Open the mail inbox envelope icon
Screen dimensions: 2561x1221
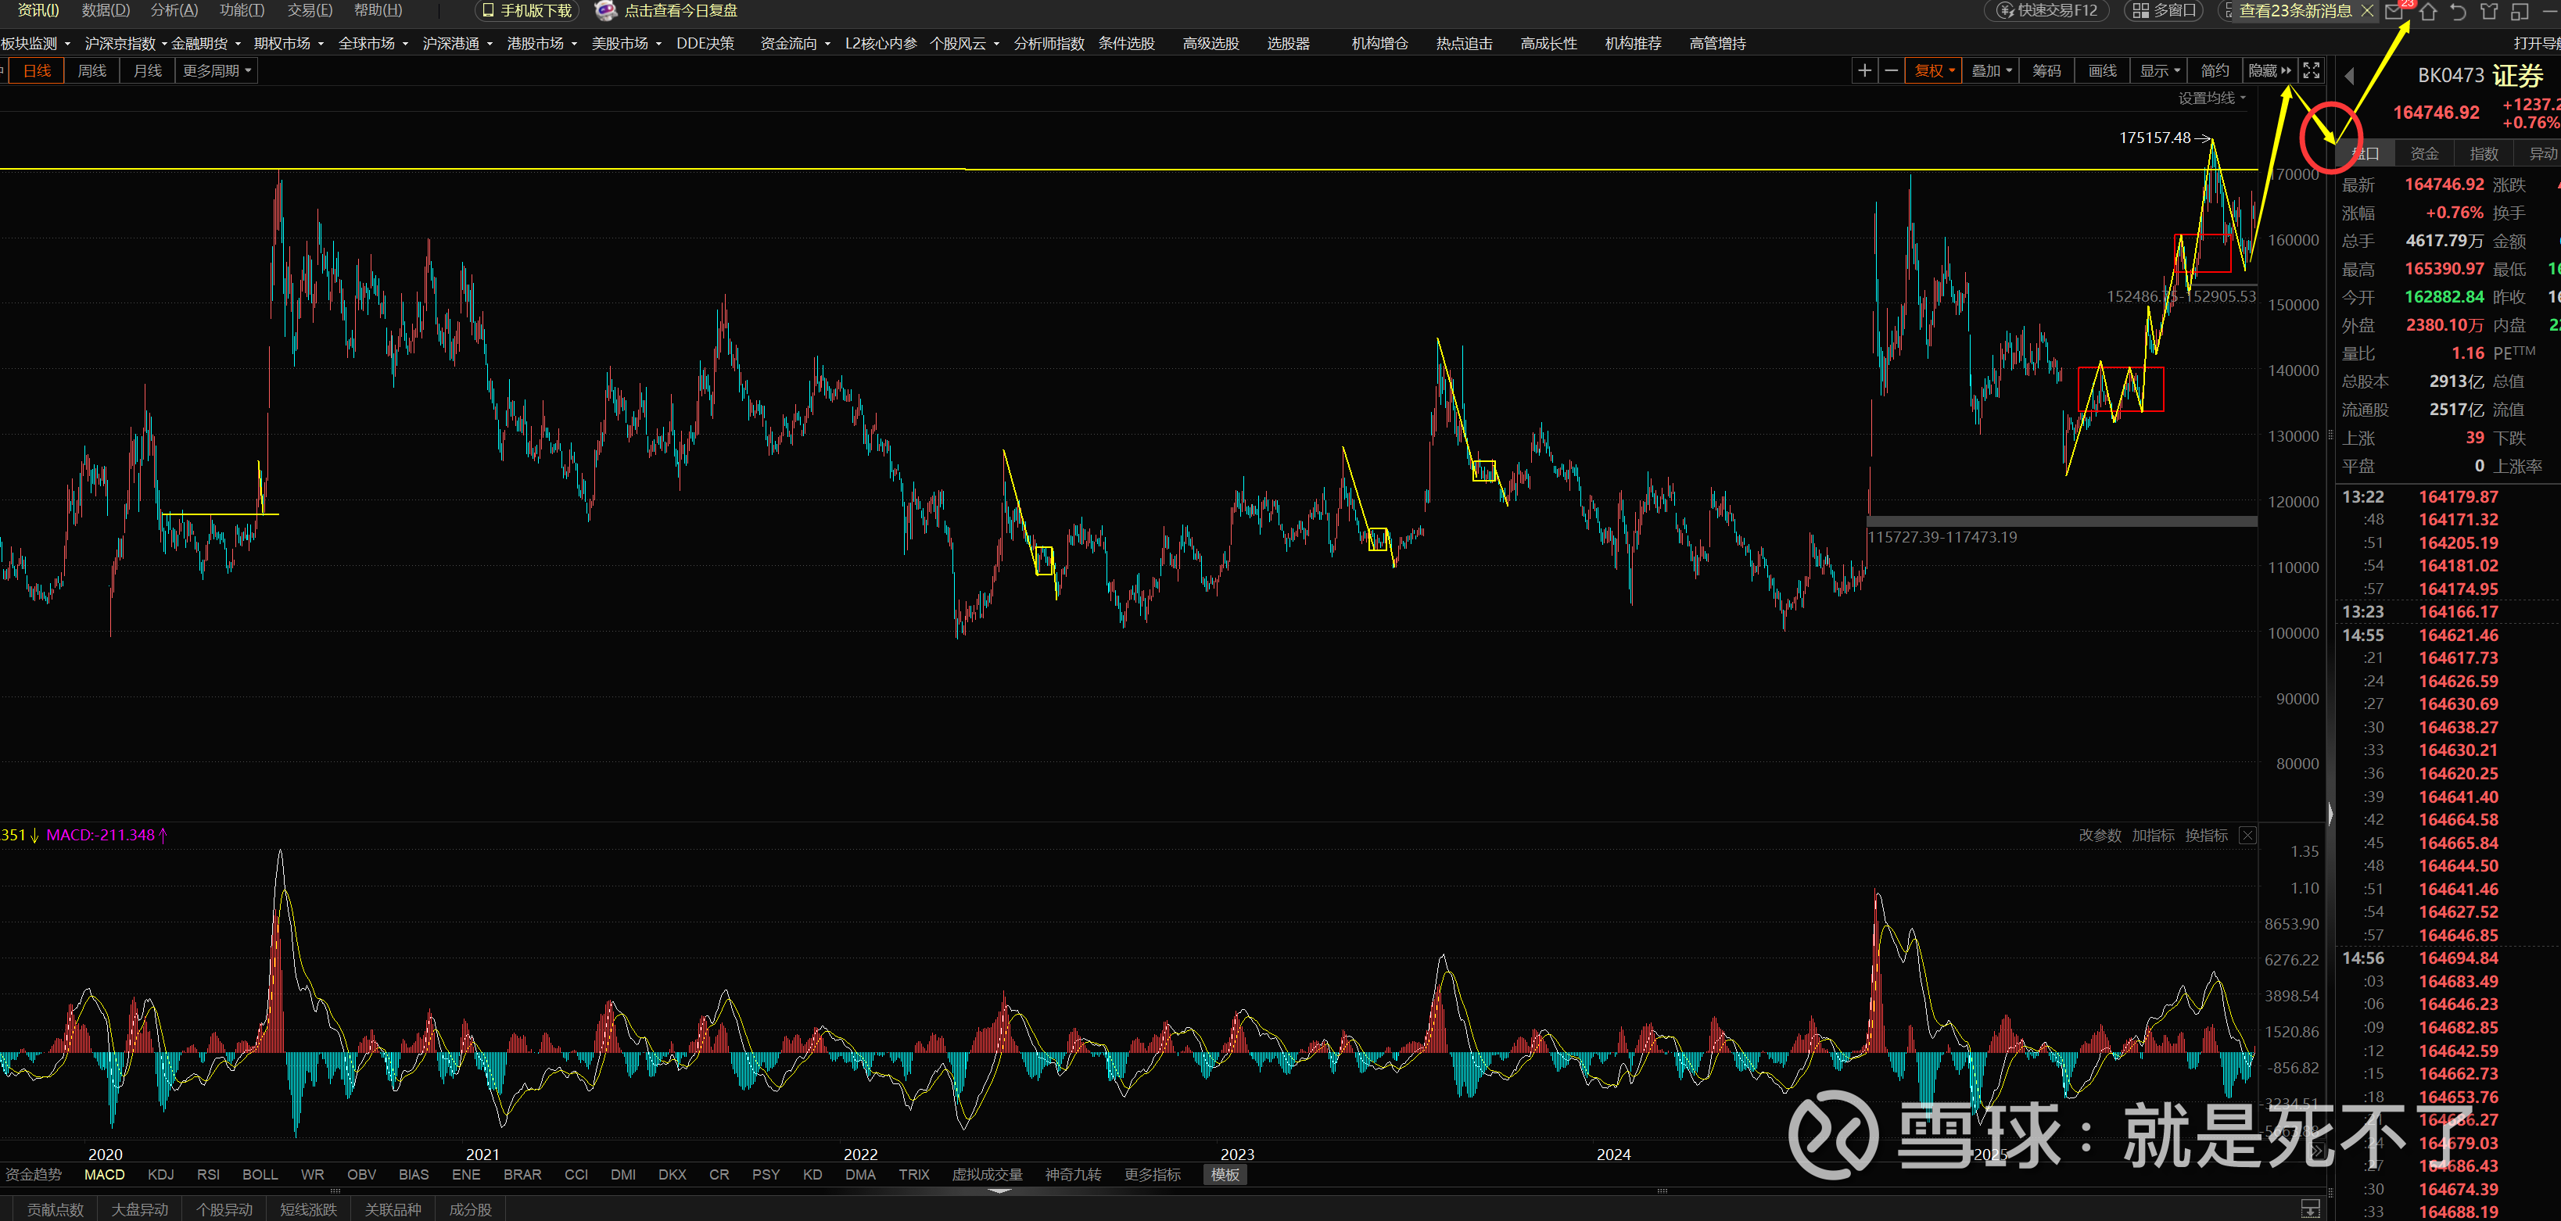point(2394,11)
